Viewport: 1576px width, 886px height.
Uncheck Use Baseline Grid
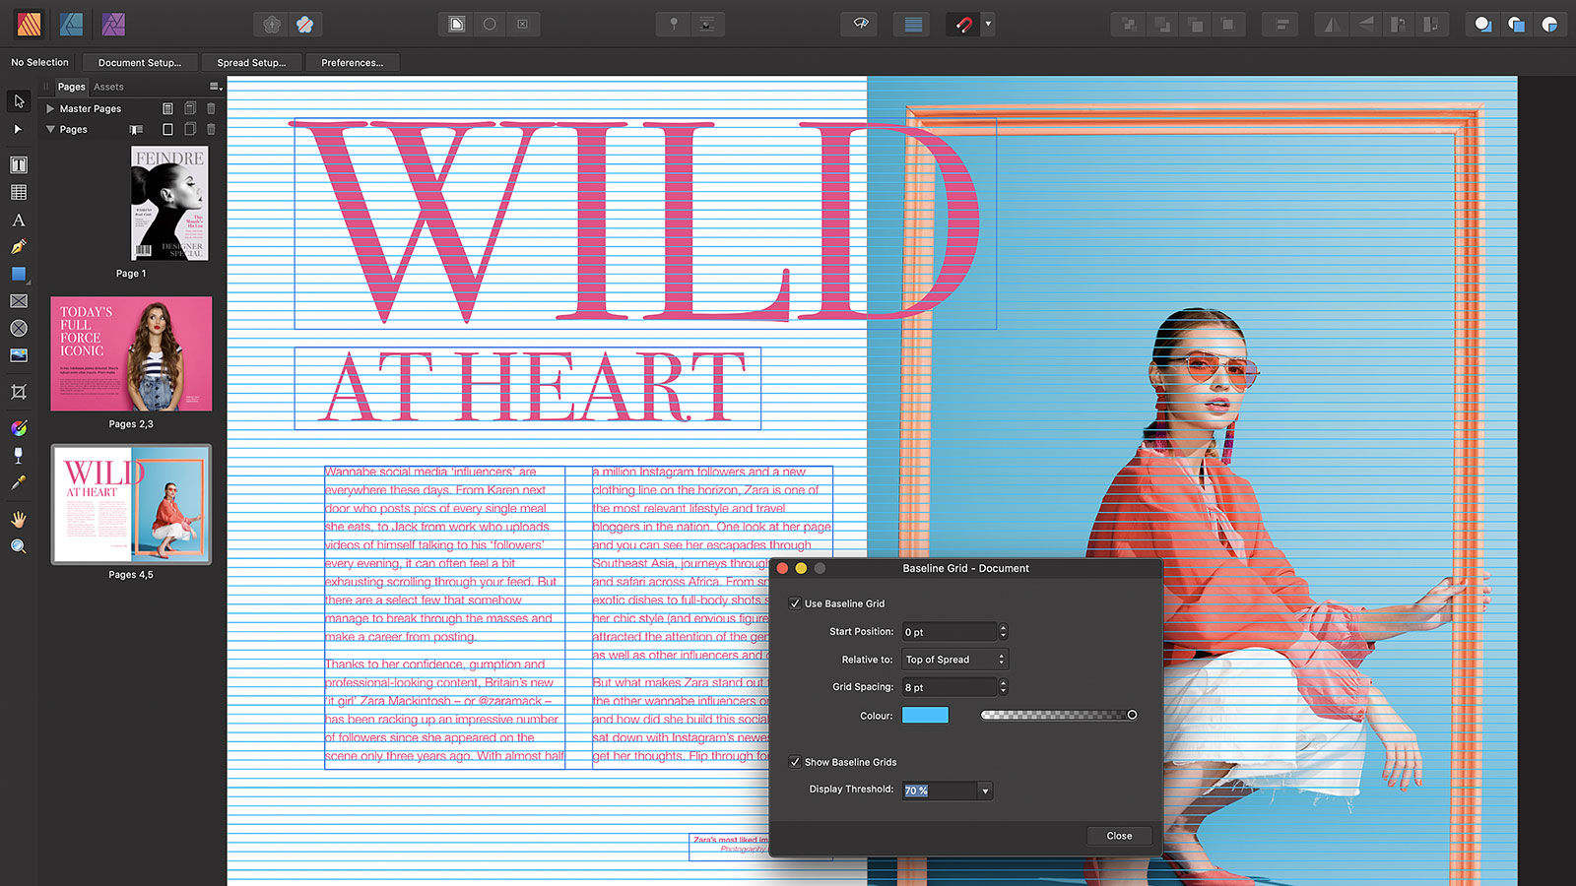[x=795, y=603]
